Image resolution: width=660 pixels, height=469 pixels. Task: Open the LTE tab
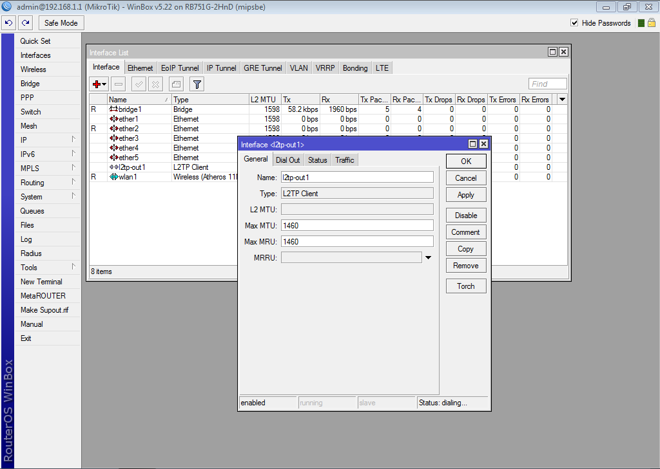click(382, 68)
